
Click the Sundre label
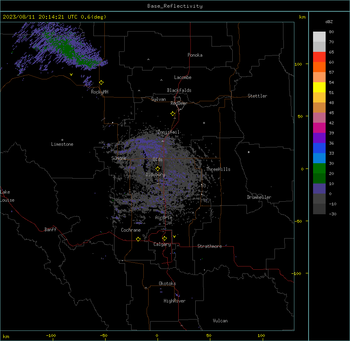point(119,158)
